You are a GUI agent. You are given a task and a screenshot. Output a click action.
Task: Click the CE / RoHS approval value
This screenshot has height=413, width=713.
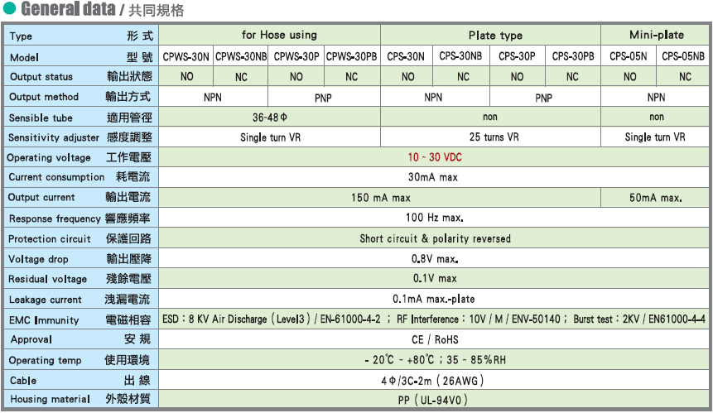(x=435, y=339)
